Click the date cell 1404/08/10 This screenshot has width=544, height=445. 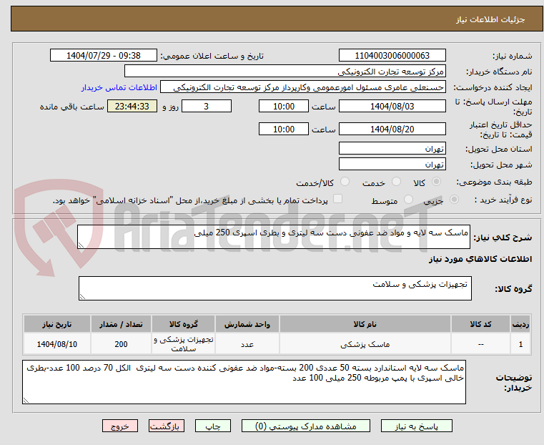(x=57, y=344)
